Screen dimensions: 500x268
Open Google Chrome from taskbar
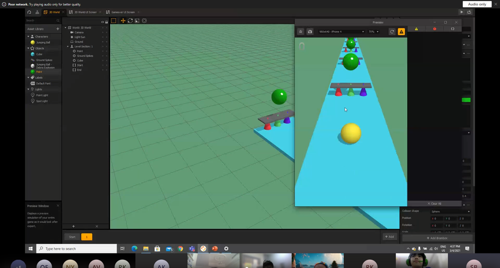(x=180, y=248)
